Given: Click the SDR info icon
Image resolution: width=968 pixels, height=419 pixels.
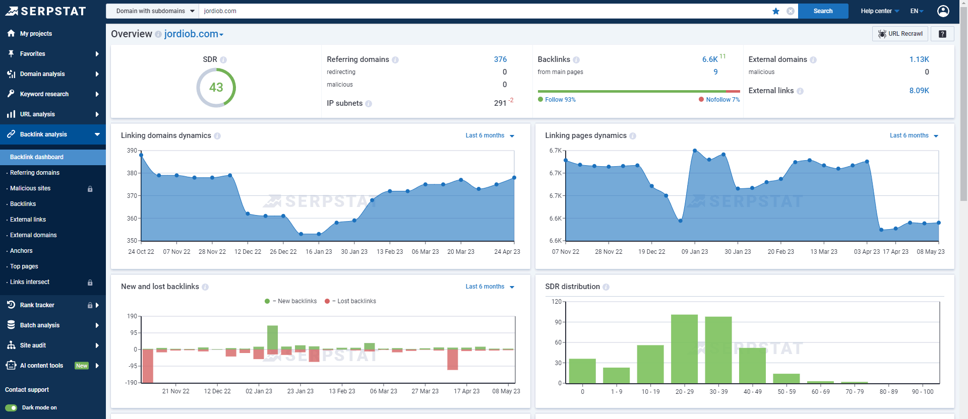Looking at the screenshot, I should 223,60.
